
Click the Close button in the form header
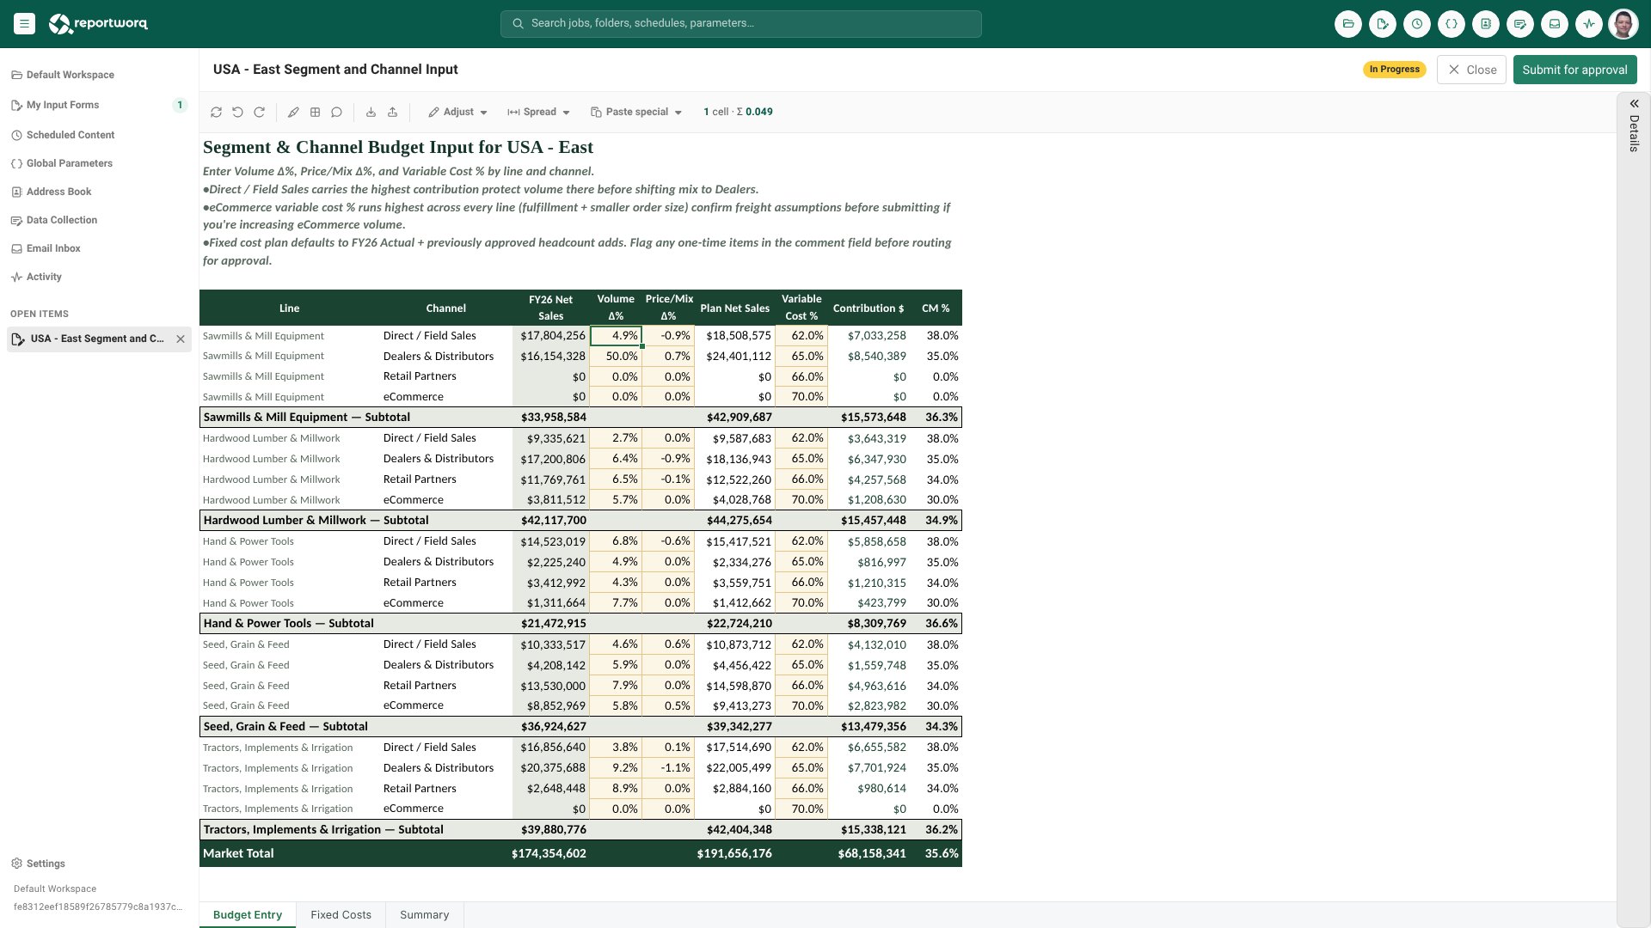point(1471,70)
